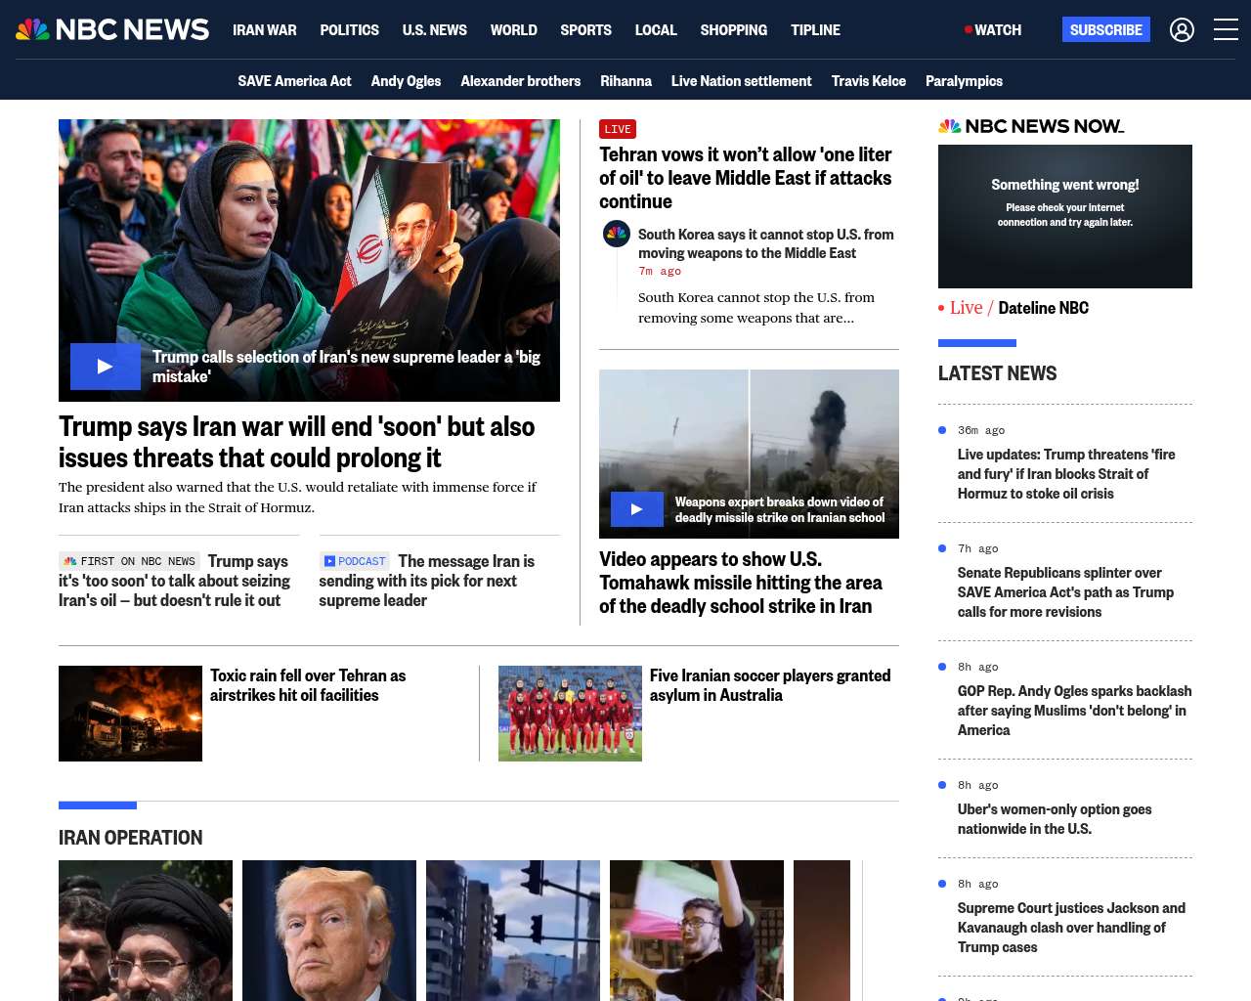Click NBC avatar beside South Korea update
This screenshot has height=1001, width=1251.
(x=617, y=235)
